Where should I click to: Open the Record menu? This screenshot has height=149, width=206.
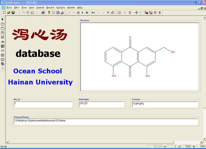50,7
